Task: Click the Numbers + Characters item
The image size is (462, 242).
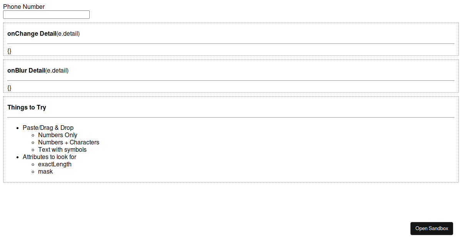Action: [x=69, y=142]
